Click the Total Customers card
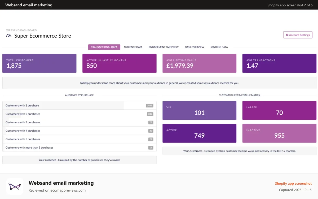The height and width of the screenshot is (199, 318). [x=39, y=63]
